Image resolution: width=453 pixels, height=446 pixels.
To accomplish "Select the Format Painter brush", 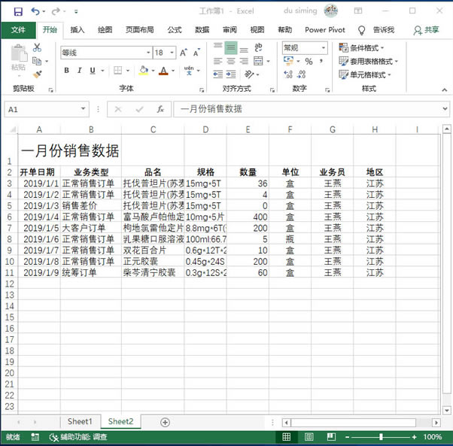I will 38,74.
